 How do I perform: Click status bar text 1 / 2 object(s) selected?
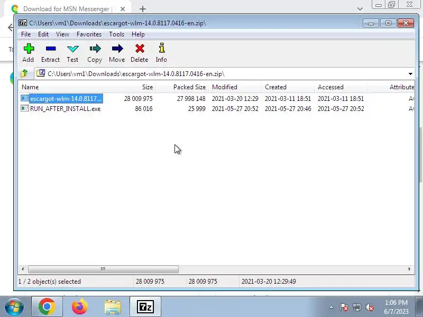[49, 282]
